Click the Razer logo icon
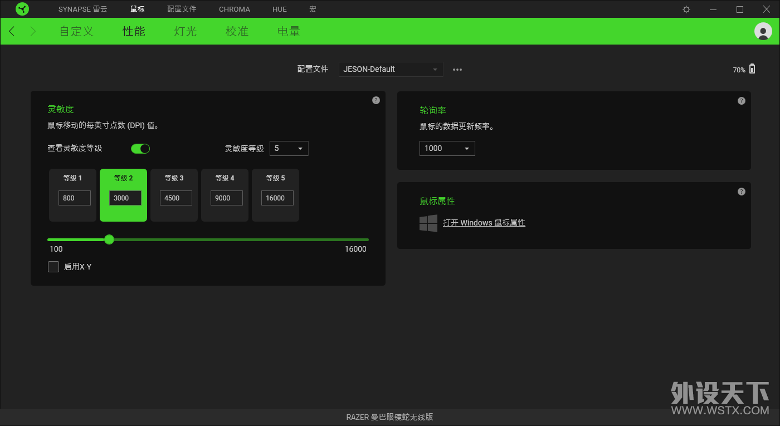This screenshot has width=780, height=426. 22,9
